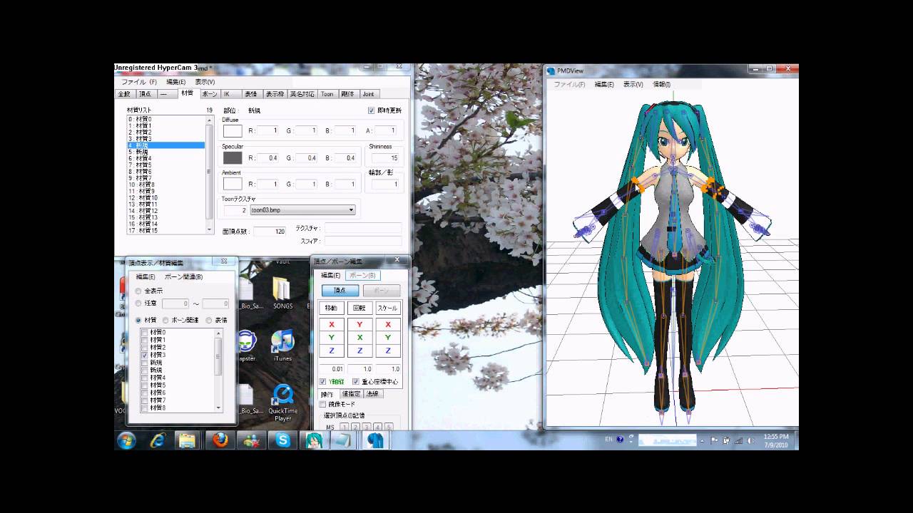Select the Napster desktop shortcut
Screen dimensions: 913x513
[247, 346]
